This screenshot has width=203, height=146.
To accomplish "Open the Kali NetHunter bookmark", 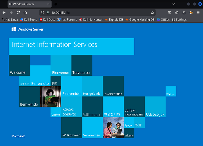I will [91, 20].
